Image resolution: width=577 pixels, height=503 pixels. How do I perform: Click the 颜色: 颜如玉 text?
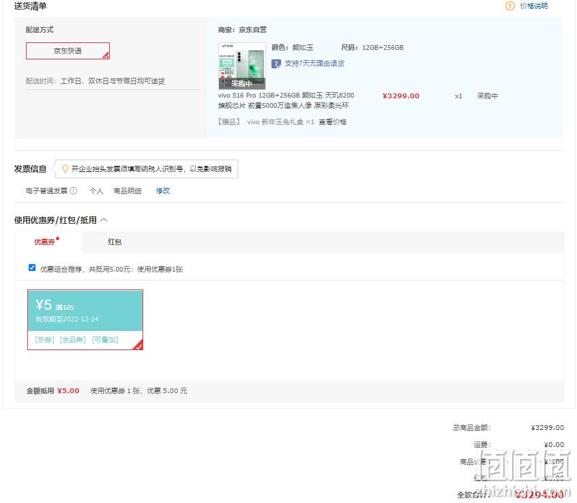pos(293,48)
